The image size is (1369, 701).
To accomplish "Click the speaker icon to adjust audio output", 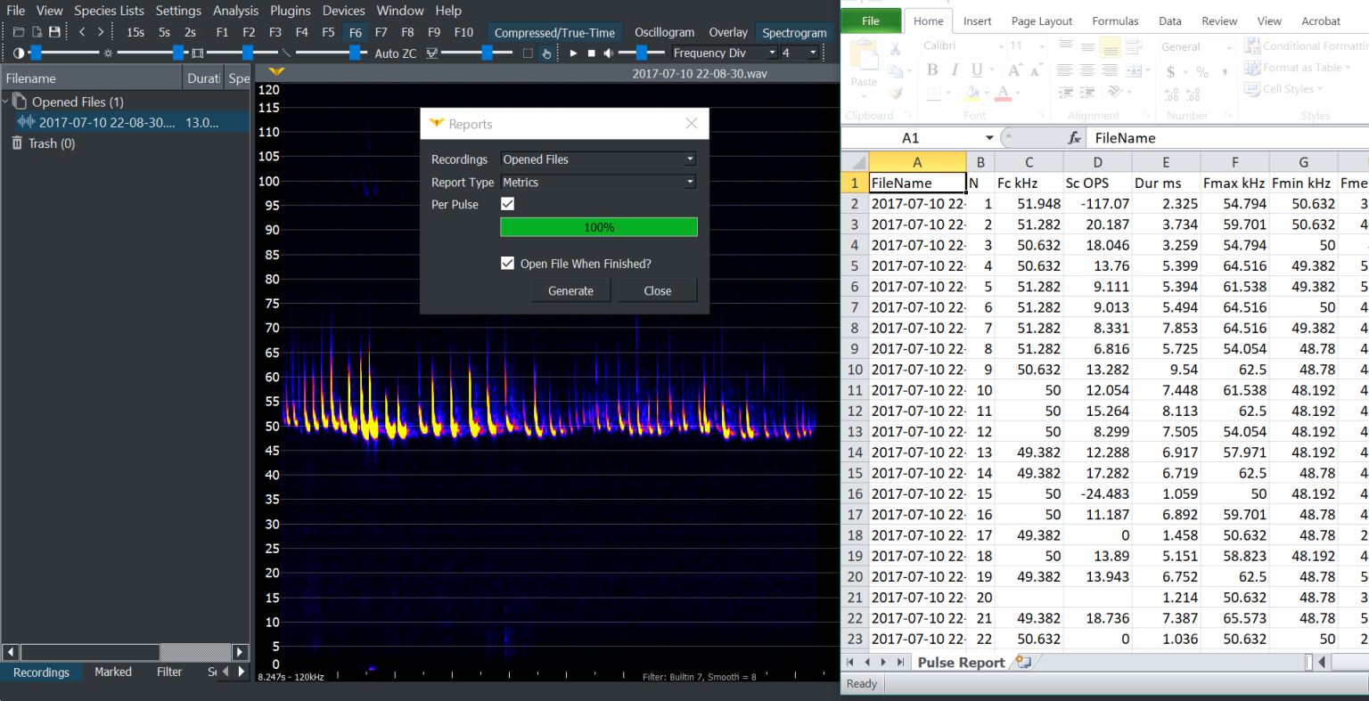I will [x=607, y=53].
